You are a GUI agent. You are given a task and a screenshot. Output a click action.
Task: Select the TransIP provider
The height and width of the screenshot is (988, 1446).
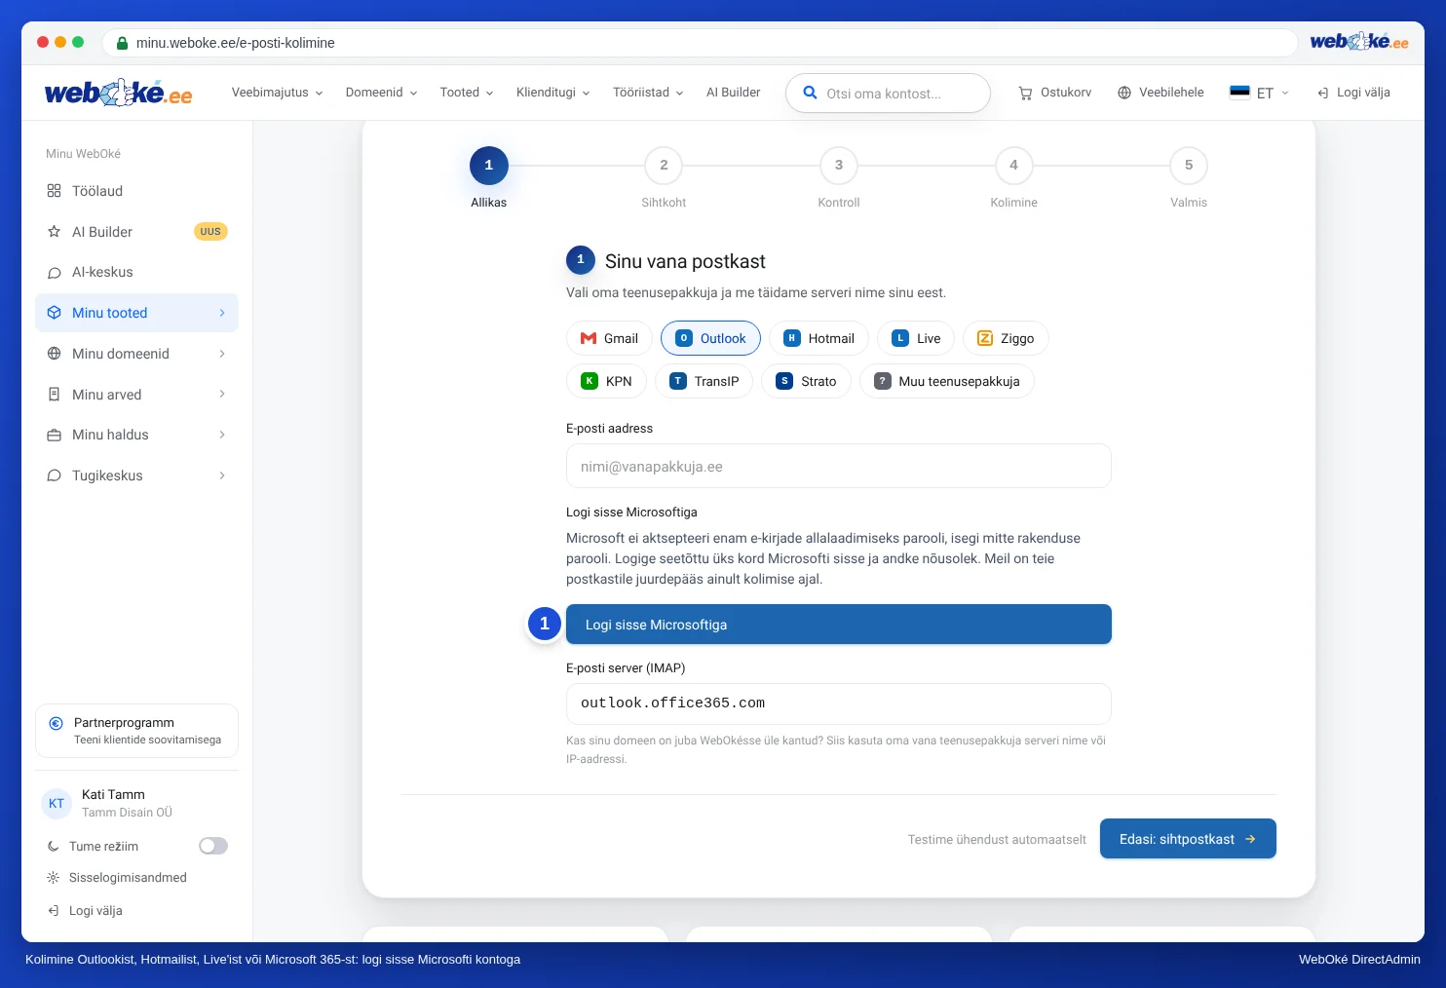(704, 381)
